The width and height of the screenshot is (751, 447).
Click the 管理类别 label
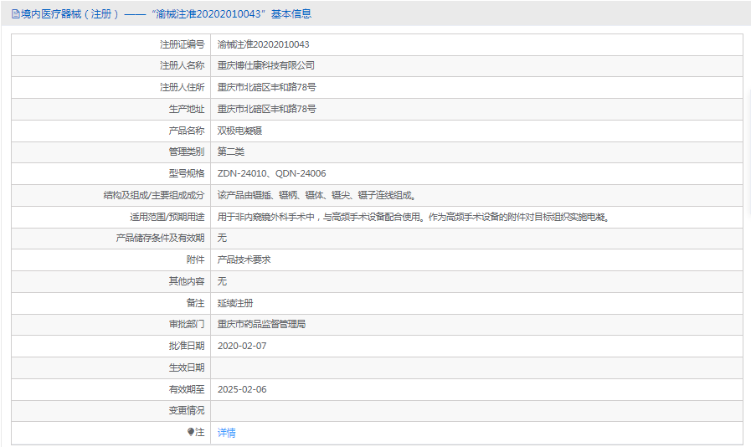coord(187,152)
